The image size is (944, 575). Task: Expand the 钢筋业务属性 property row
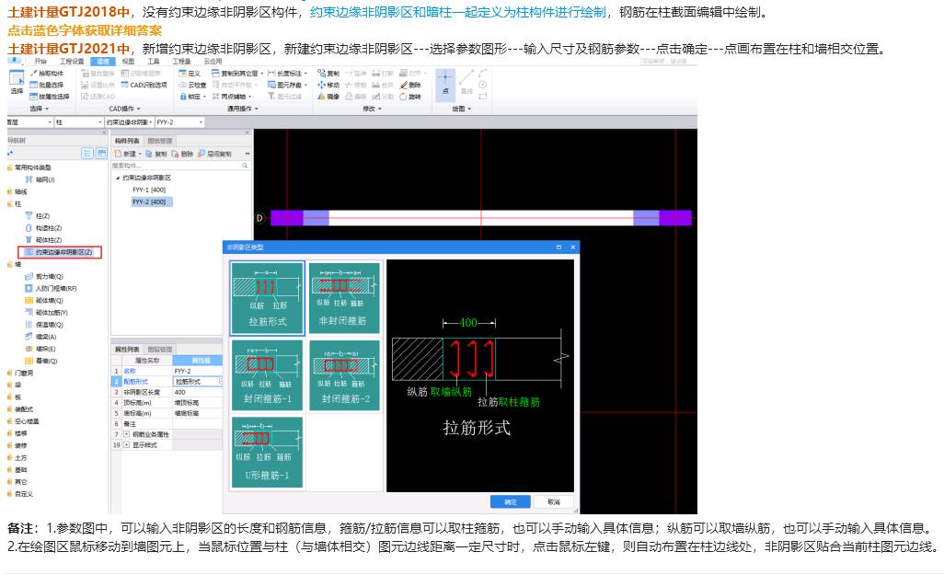point(126,434)
